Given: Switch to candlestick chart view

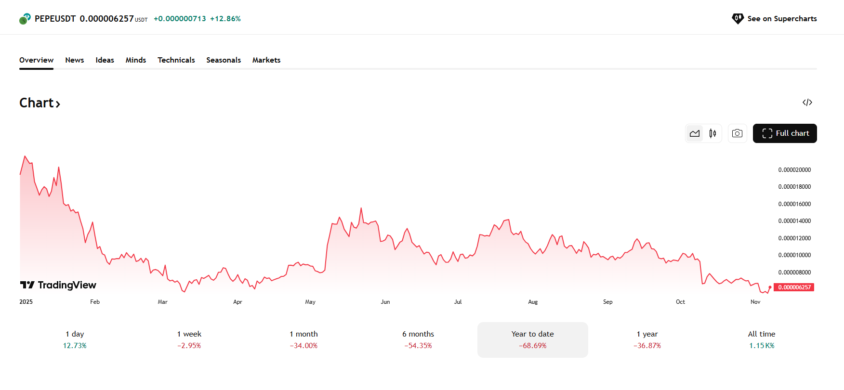Looking at the screenshot, I should tap(712, 133).
